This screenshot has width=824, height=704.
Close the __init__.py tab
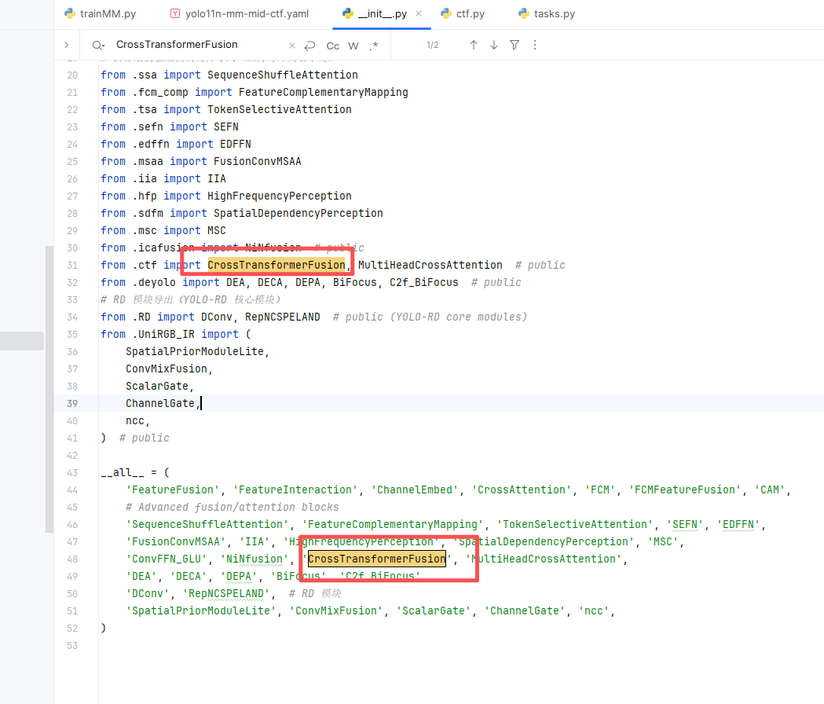point(419,13)
